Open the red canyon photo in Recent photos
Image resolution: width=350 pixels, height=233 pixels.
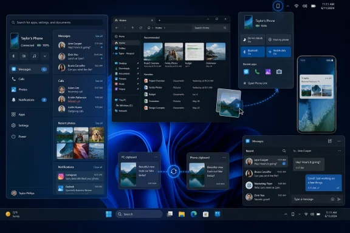point(81,151)
